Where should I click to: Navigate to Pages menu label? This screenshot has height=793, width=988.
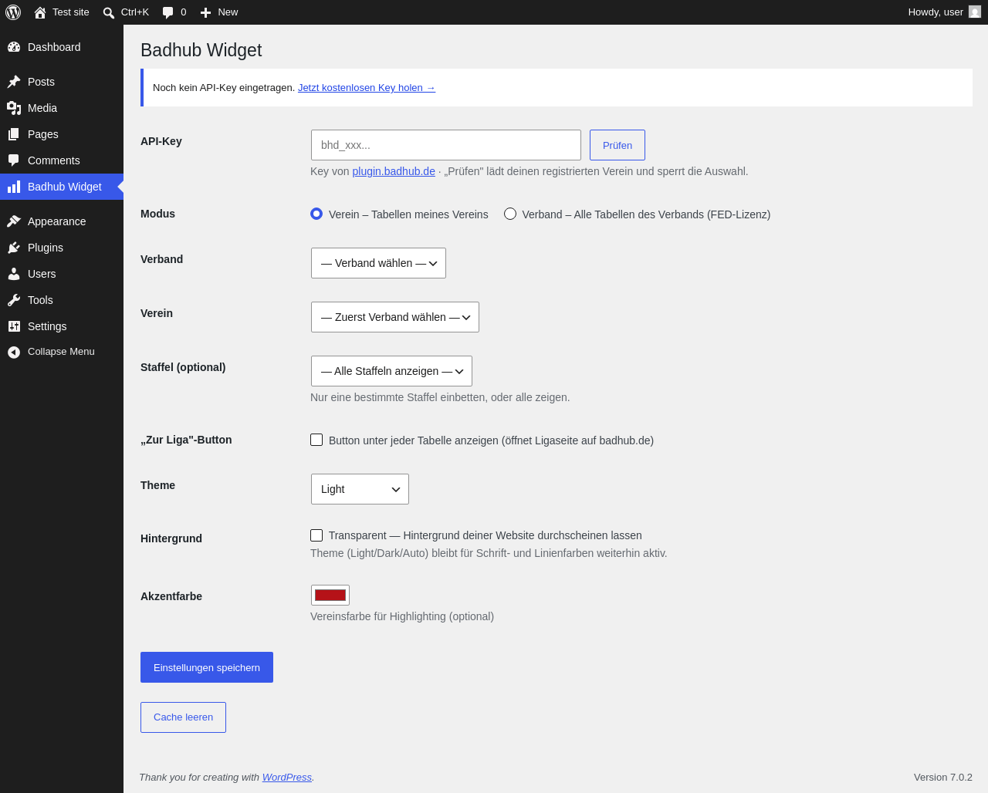tap(43, 134)
